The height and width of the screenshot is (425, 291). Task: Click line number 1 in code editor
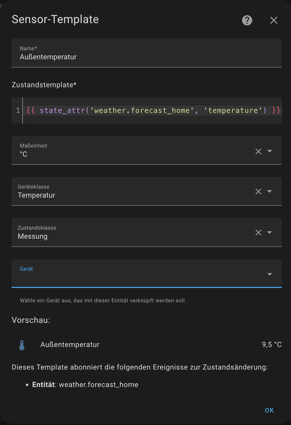click(x=18, y=111)
